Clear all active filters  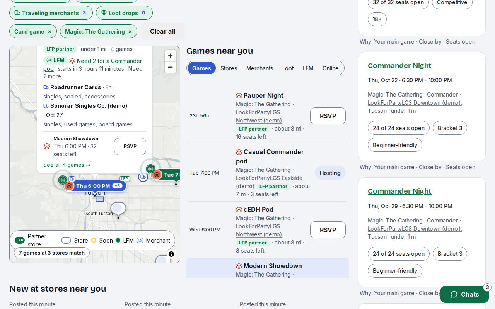coord(162,31)
